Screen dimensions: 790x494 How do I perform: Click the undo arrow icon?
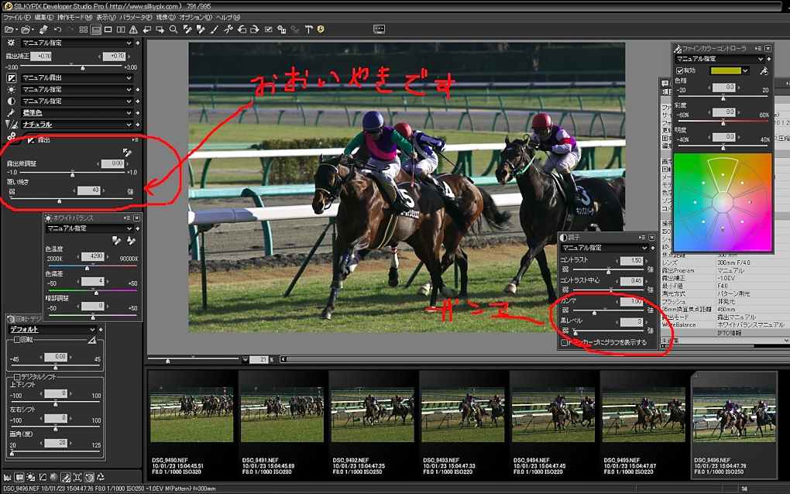pyautogui.click(x=57, y=29)
